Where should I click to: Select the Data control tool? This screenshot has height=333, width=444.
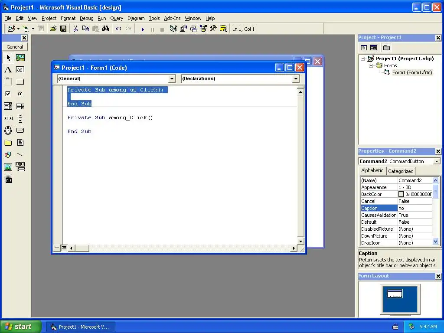tap(20, 167)
